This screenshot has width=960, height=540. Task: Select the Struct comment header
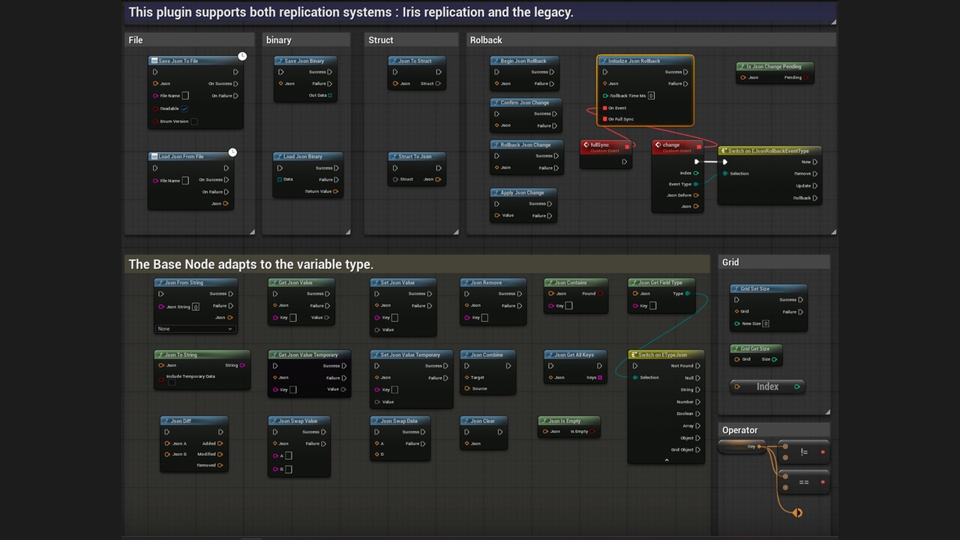click(x=411, y=40)
